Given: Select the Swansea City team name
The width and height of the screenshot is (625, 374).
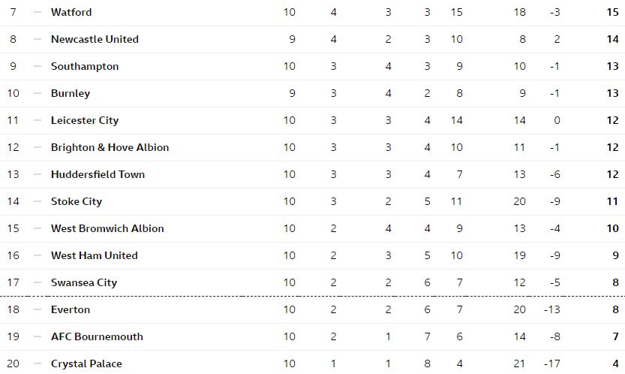Looking at the screenshot, I should pyautogui.click(x=84, y=282).
